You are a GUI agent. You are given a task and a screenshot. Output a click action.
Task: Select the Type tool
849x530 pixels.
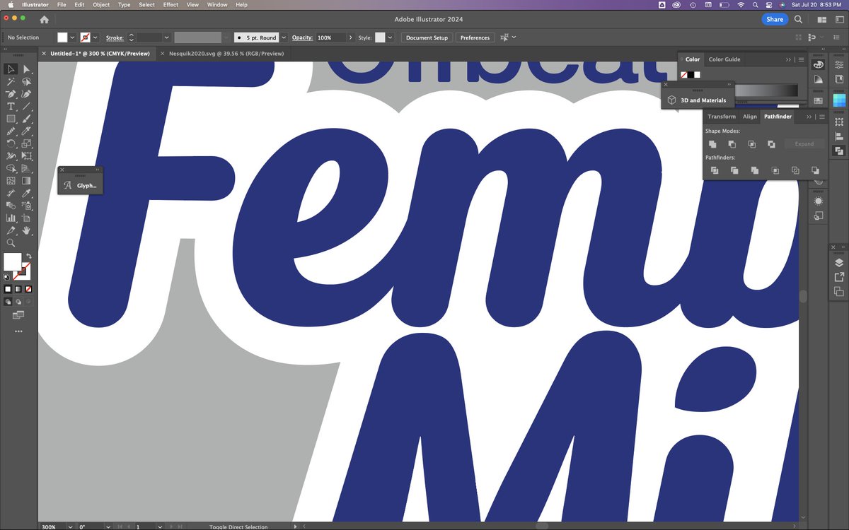11,106
